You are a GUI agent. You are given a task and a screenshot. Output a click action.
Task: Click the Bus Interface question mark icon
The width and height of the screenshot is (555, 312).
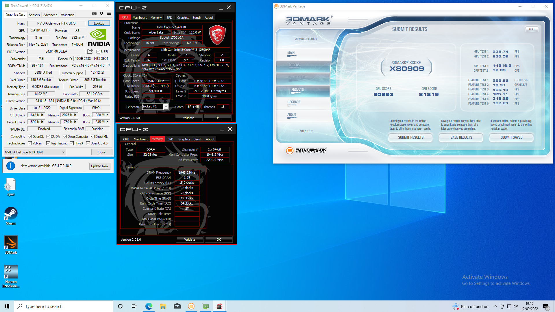coord(109,66)
